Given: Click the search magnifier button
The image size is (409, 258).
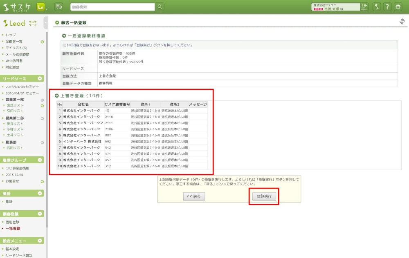Looking at the screenshot, I should [160, 7].
